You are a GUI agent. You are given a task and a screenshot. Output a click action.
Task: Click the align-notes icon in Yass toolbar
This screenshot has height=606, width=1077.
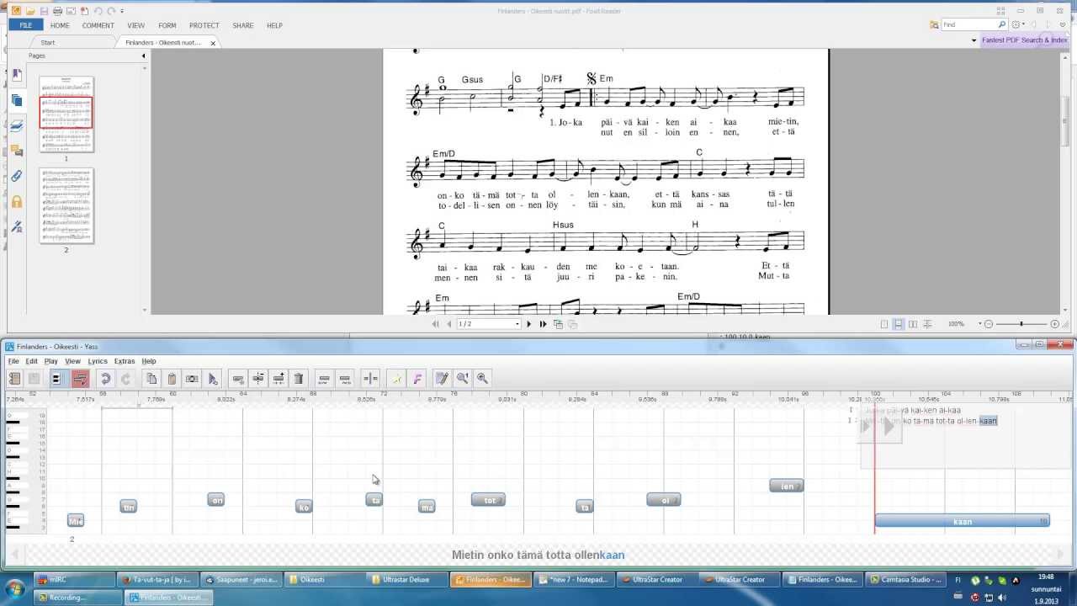(370, 379)
